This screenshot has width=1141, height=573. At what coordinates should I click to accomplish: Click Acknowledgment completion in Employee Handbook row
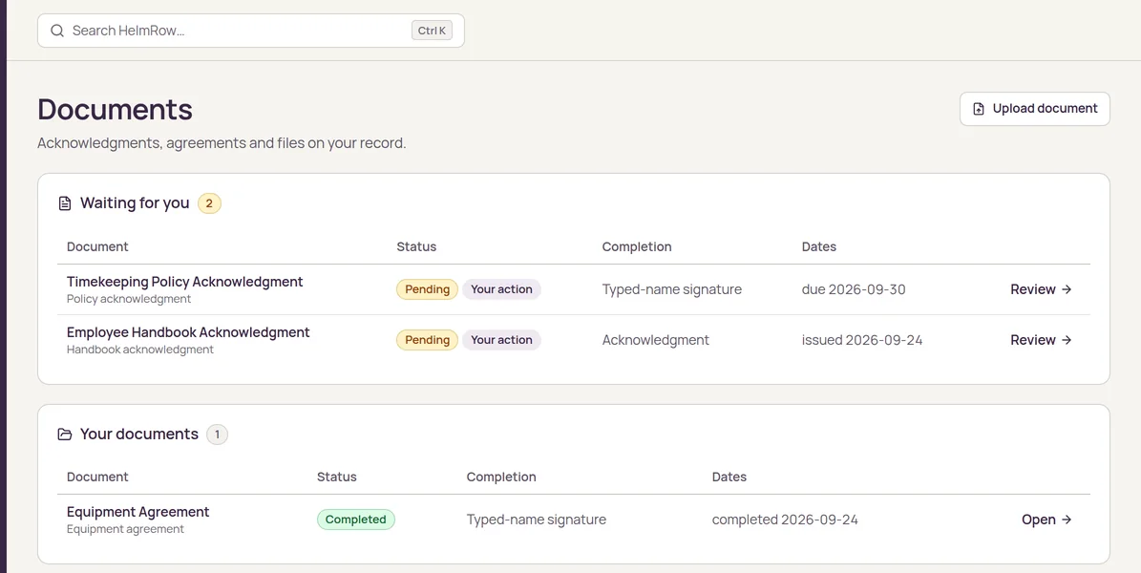656,340
